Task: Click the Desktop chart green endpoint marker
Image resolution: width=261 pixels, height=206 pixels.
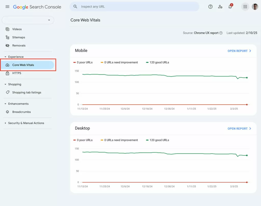Action: [247, 155]
